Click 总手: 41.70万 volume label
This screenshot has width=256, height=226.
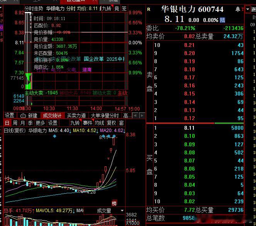19,211
